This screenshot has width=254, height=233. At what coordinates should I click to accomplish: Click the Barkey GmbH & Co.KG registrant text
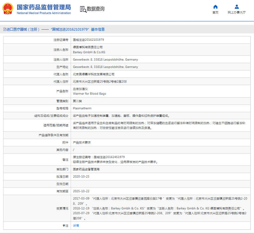(x=89, y=52)
